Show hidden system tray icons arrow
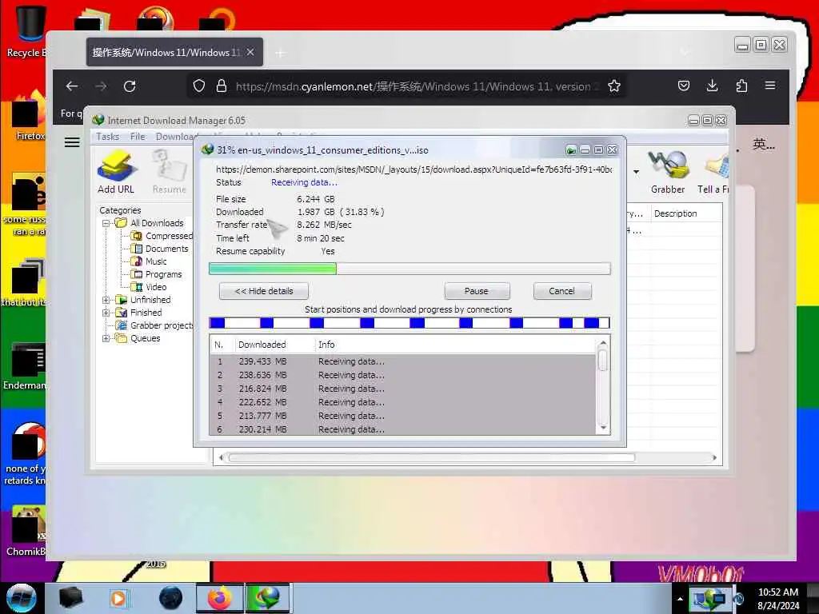The image size is (819, 614). pyautogui.click(x=680, y=599)
